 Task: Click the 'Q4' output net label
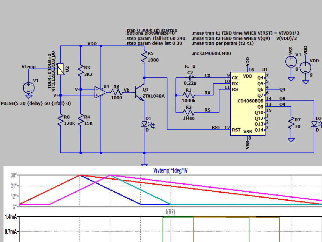pos(282,89)
